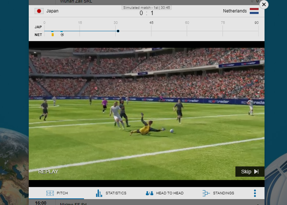Click the NET timeline row label
The height and width of the screenshot is (205, 287).
tap(38, 35)
